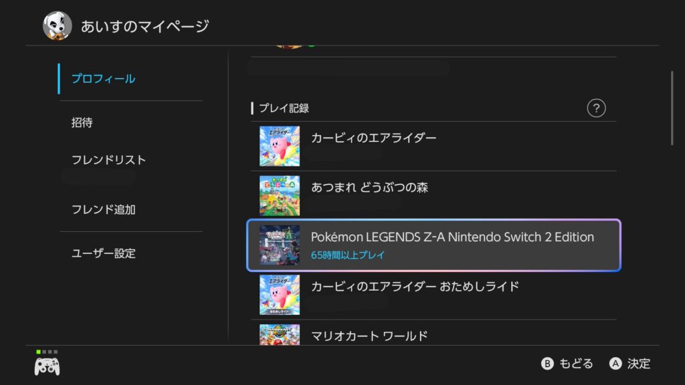Select the あつまれ どうぶつの森 game thumbnail

click(x=280, y=196)
